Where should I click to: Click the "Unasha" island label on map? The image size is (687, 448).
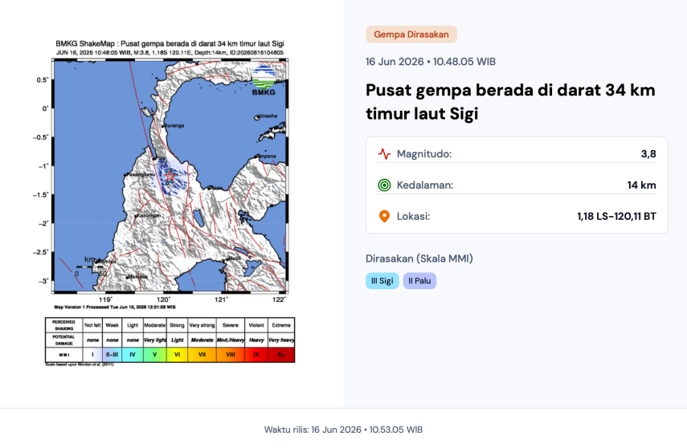coord(268,116)
